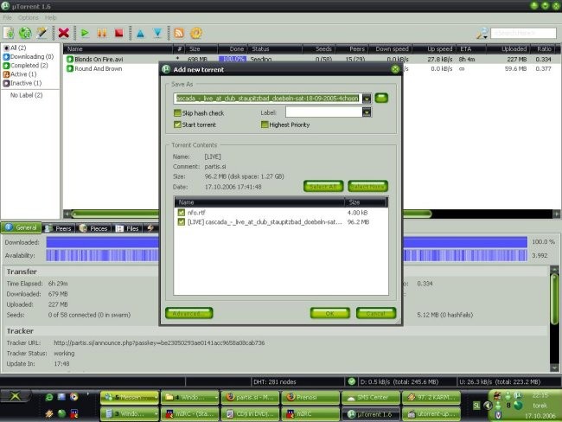Click Cancel in Add new torrent dialog
The image size is (562, 422).
pyautogui.click(x=376, y=313)
